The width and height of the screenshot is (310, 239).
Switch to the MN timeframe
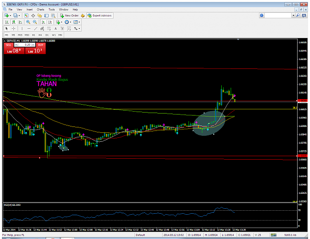tap(61, 35)
